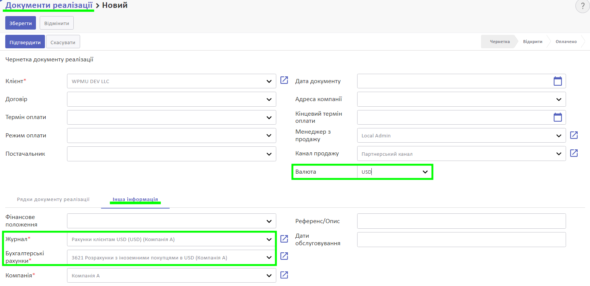Viewport: 590px width, 286px height.
Task: Open external link next to Бухгалтерські рахунки
Action: point(284,256)
